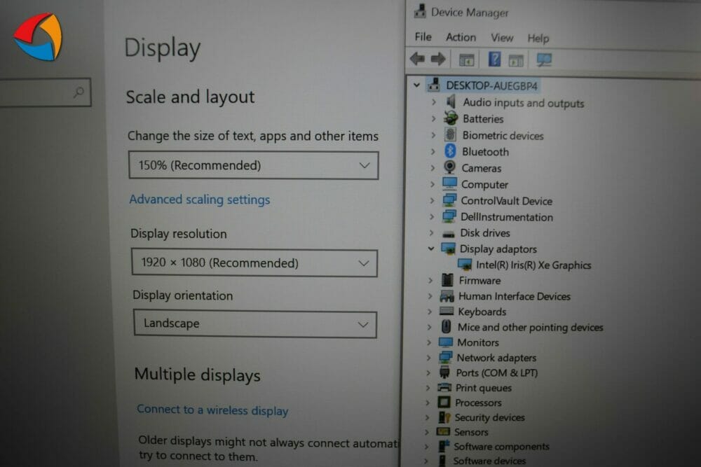Collapse the DESKTOP-AUEGBP4 root node chevron

click(x=416, y=85)
